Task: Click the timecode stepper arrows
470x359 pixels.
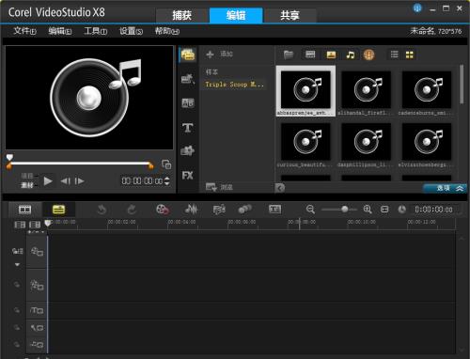Action: point(167,181)
